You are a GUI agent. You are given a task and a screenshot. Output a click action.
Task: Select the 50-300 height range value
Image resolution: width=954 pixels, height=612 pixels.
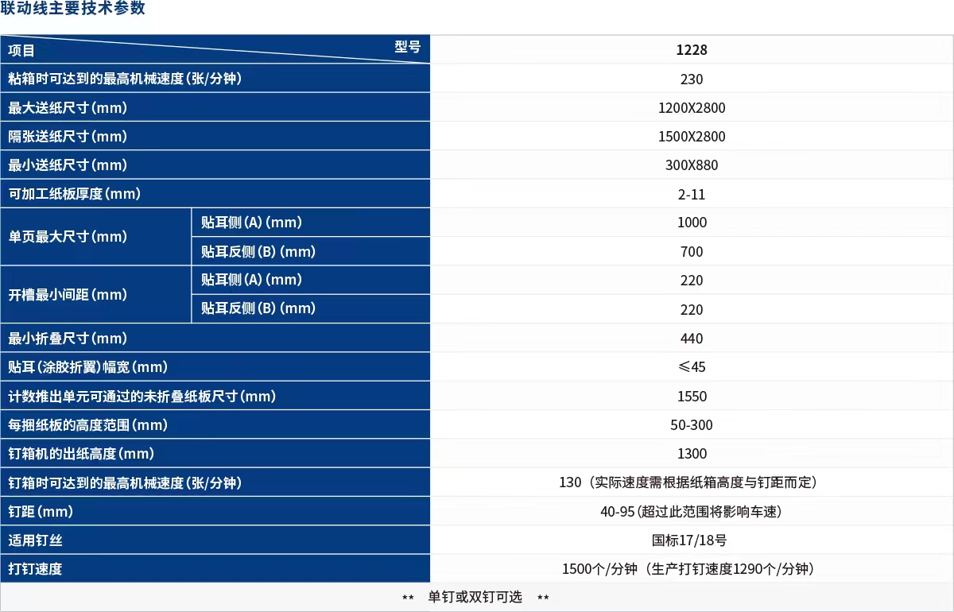click(692, 425)
